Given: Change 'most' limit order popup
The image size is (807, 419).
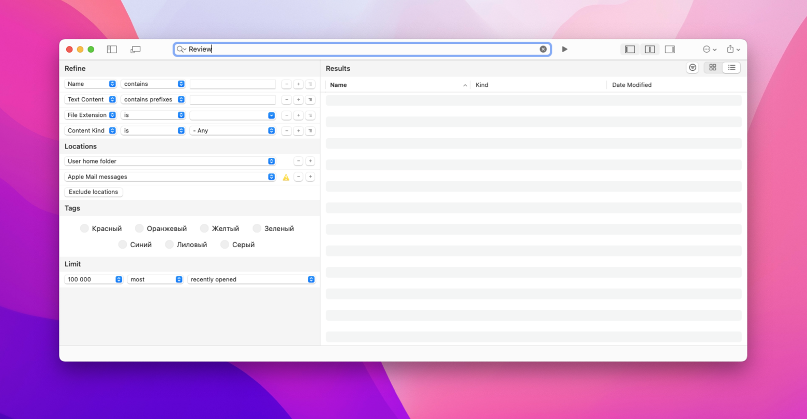Looking at the screenshot, I should click(x=155, y=279).
